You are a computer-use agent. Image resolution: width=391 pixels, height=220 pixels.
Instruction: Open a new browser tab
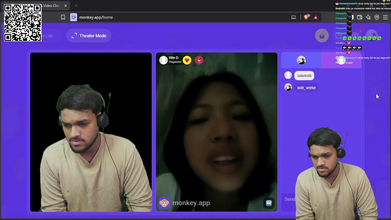point(76,6)
